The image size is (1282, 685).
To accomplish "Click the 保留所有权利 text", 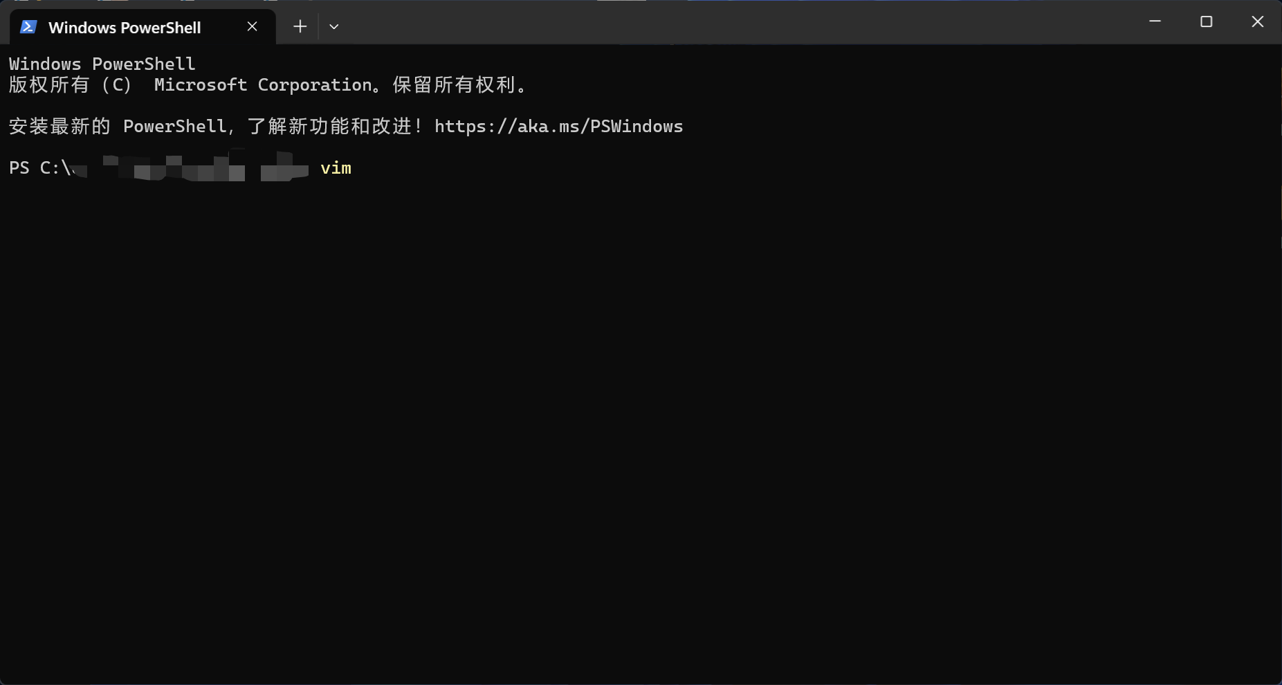I will pos(454,85).
